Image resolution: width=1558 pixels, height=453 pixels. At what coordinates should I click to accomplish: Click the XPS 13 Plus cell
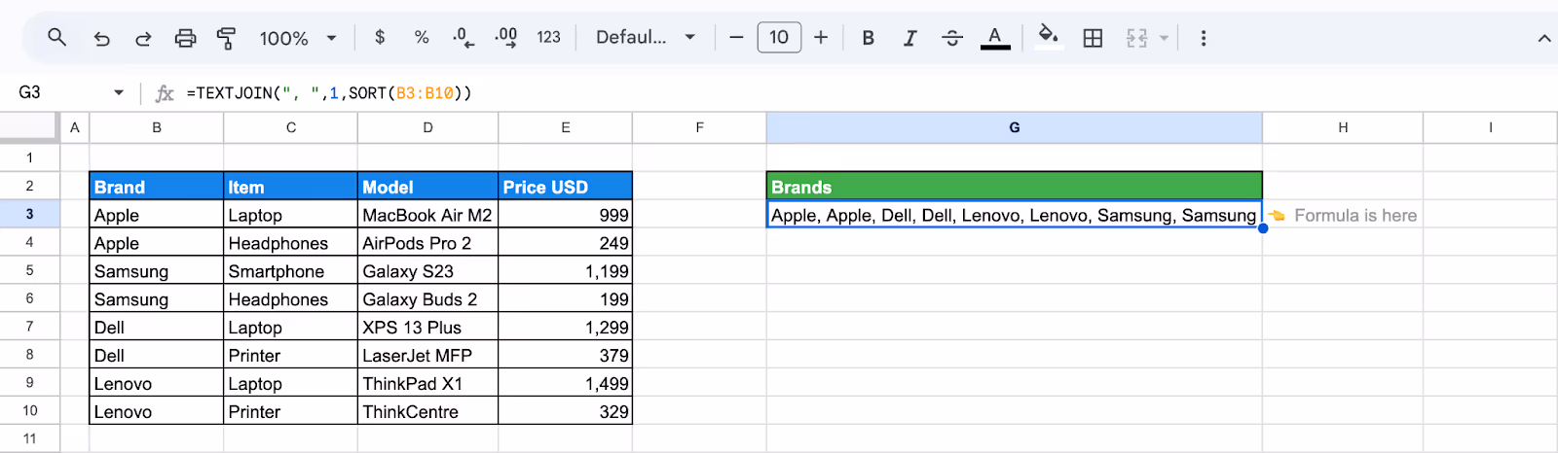coord(428,328)
